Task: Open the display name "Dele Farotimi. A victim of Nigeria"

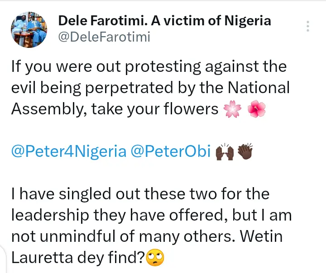Action: click(165, 20)
